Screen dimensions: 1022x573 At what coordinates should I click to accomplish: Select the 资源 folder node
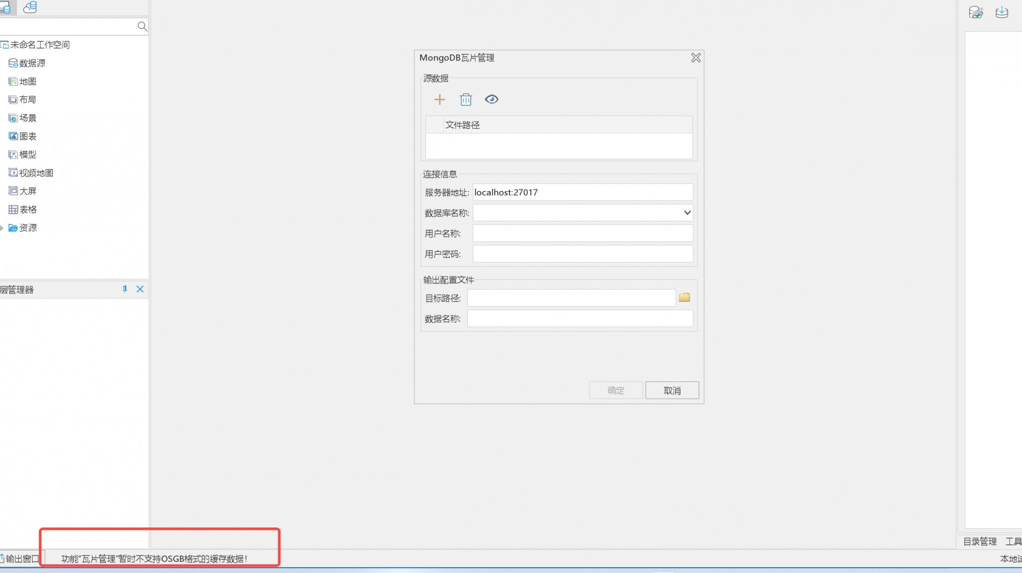[23, 228]
